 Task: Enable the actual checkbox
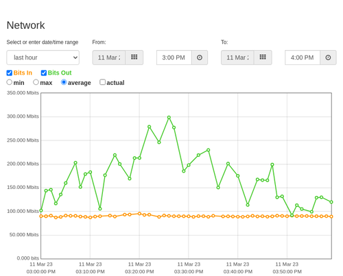point(103,82)
